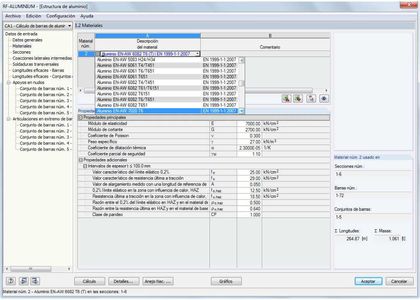Click the Σ Masas value 1.061
The image size is (420, 300).
[387, 239]
